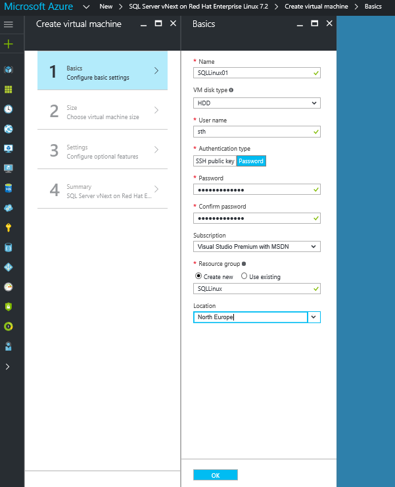Open the Location dropdown arrow
The width and height of the screenshot is (395, 487).
[x=314, y=317]
